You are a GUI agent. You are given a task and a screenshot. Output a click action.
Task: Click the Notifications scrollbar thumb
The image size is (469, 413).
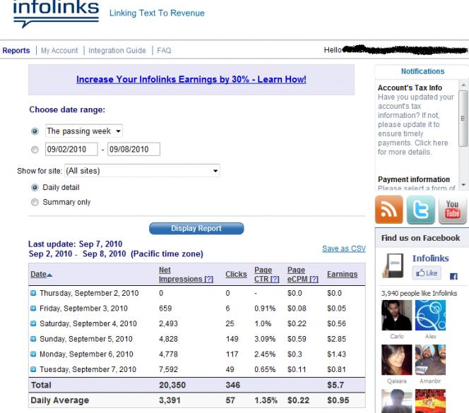(463, 119)
